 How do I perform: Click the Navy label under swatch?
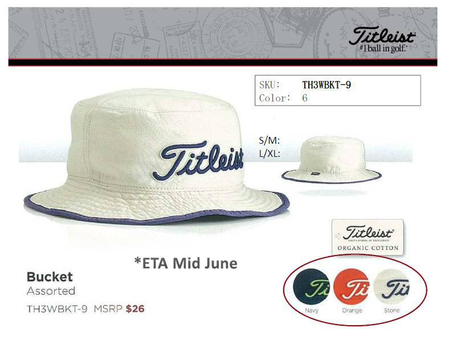coord(312,310)
